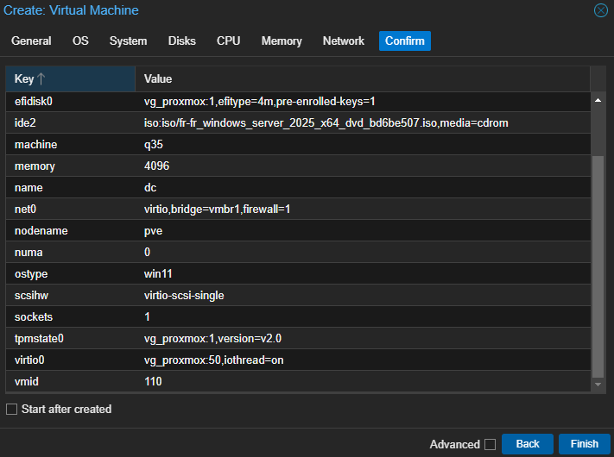Sort by the Value column header
Image resolution: width=614 pixels, height=457 pixels.
point(363,79)
